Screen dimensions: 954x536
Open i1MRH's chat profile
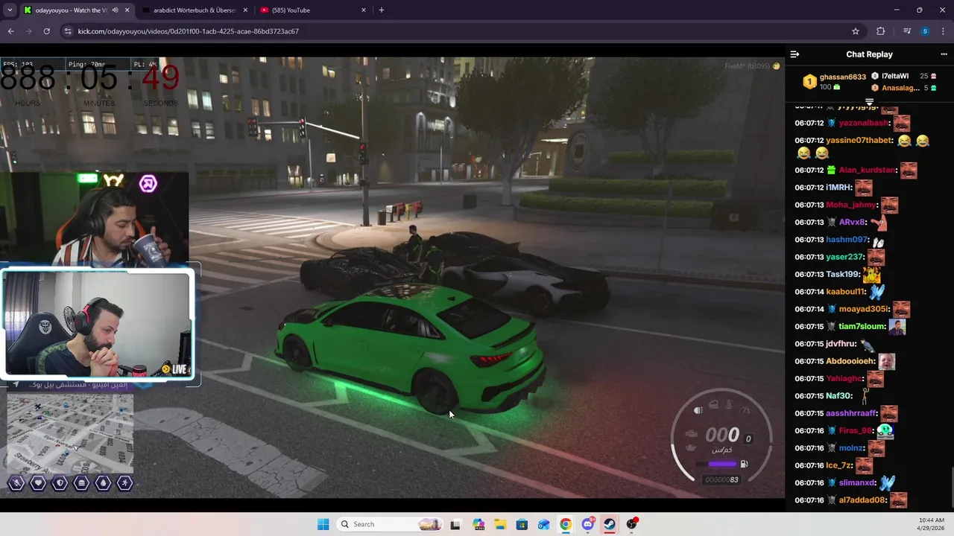tap(838, 188)
